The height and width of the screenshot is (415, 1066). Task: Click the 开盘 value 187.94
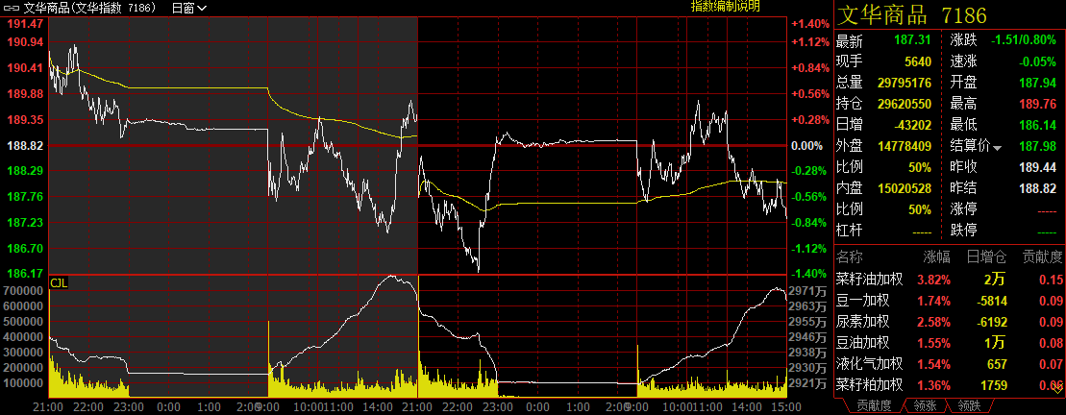pos(1037,83)
